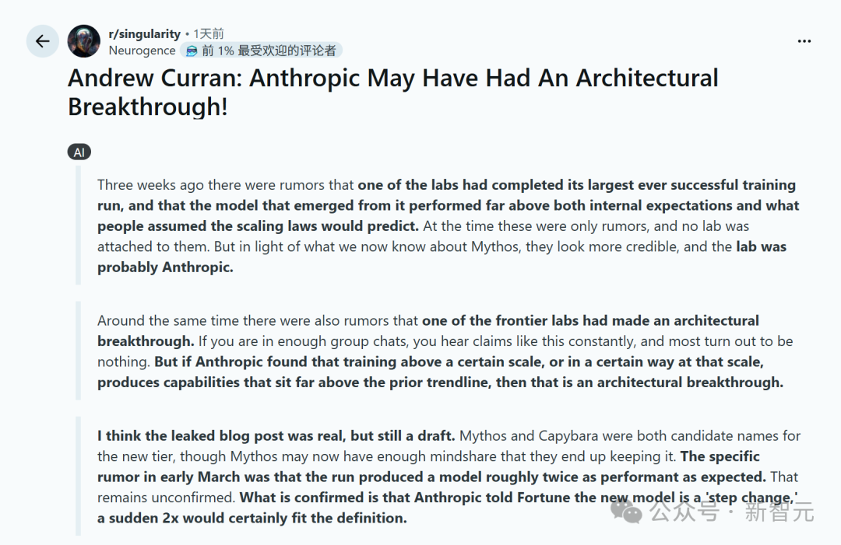
Task: Click the back arrow to return
Action: click(x=42, y=40)
